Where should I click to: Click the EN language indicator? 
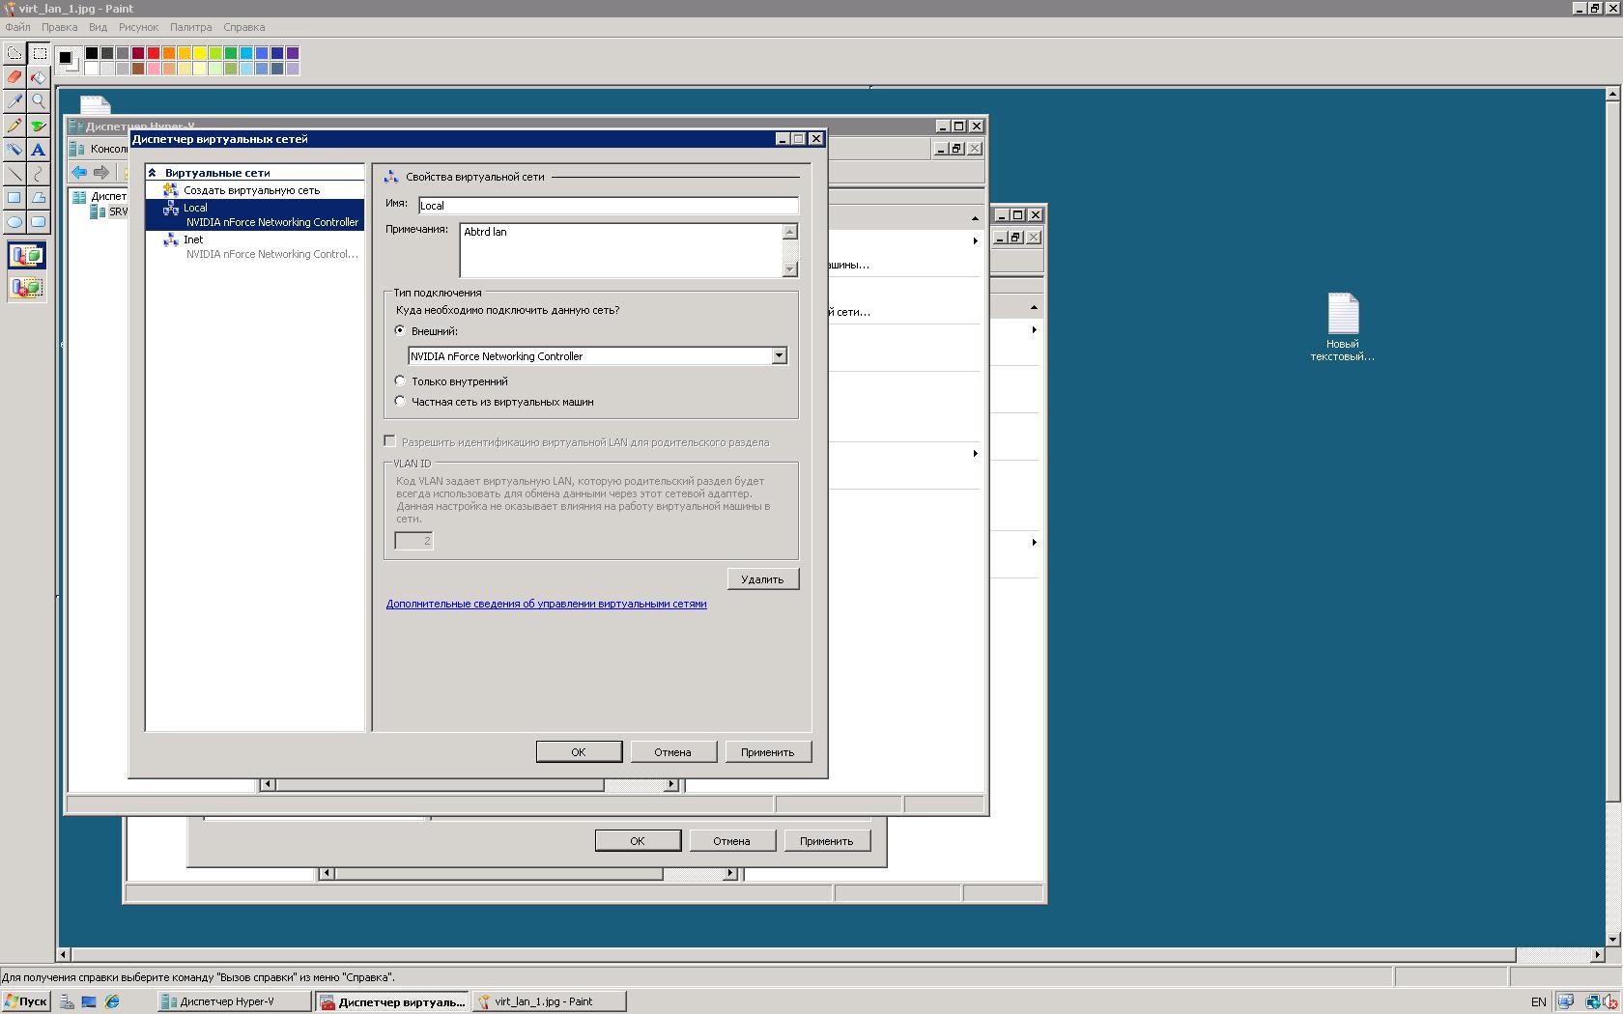click(1538, 1001)
